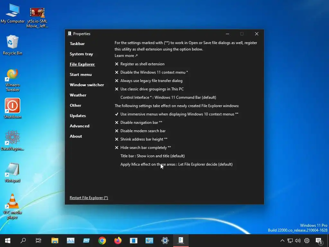Open the About section

tap(76, 136)
